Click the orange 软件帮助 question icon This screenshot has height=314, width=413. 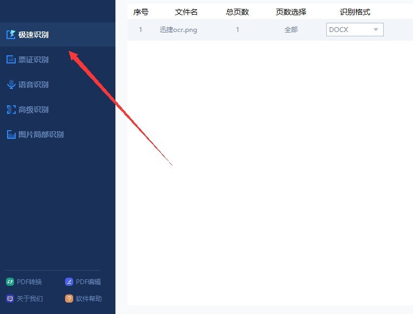(x=69, y=299)
